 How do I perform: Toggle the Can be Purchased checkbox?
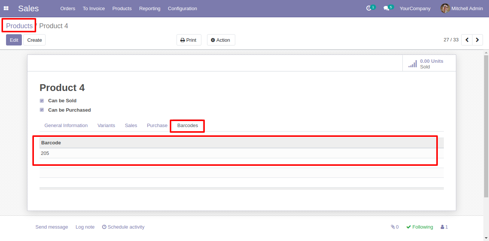42,110
